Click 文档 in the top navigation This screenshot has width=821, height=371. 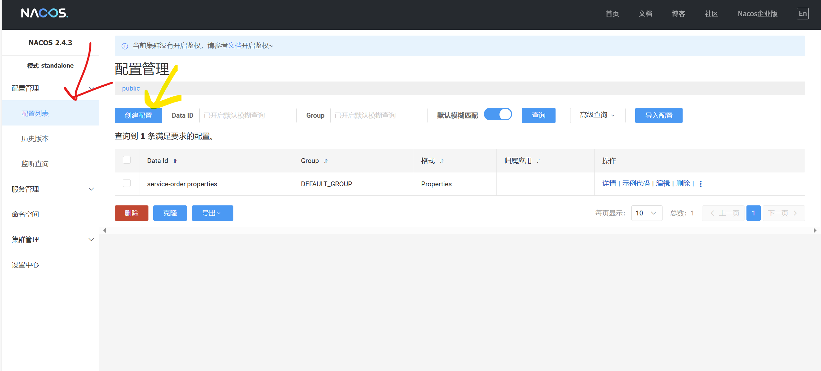click(645, 14)
